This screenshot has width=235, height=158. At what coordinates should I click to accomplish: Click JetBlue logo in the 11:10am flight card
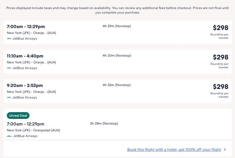click(x=9, y=68)
